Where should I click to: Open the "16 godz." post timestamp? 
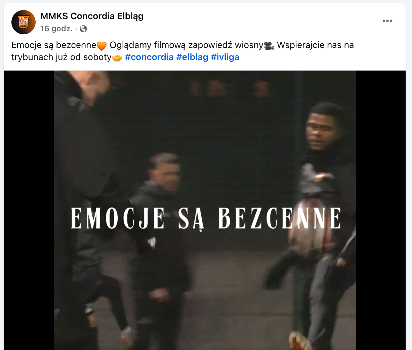tap(56, 29)
